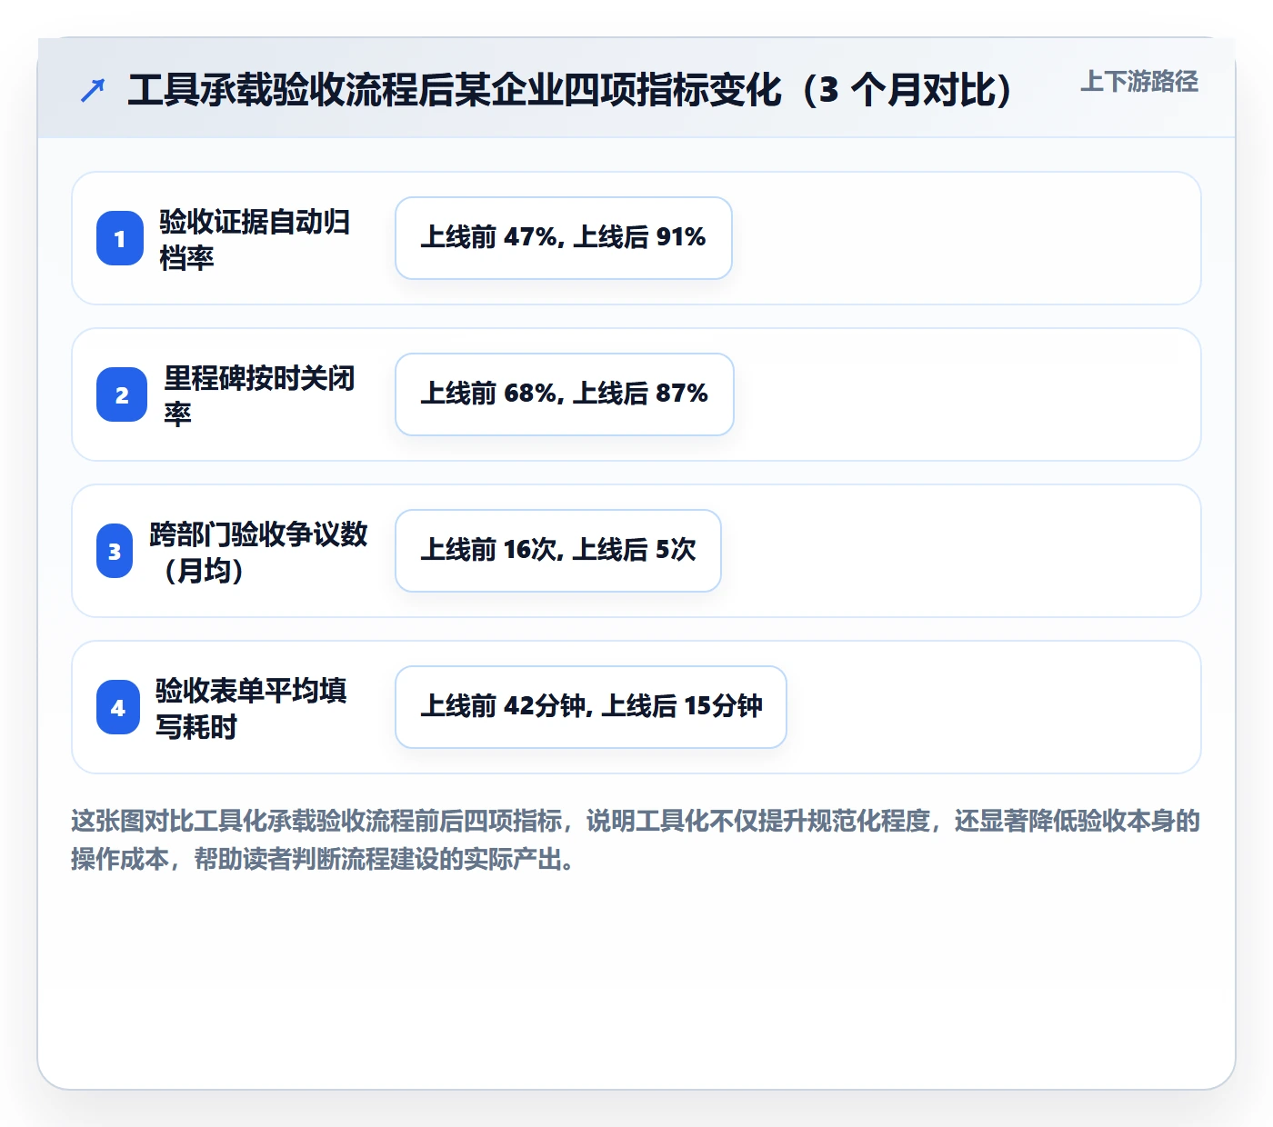Click the number 1 badge
Screen dimensions: 1273x1127
click(x=120, y=238)
